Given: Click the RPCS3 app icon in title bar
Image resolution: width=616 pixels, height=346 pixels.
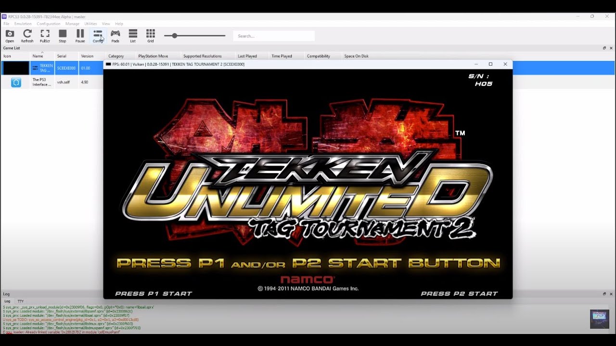Looking at the screenshot, I should pos(4,17).
